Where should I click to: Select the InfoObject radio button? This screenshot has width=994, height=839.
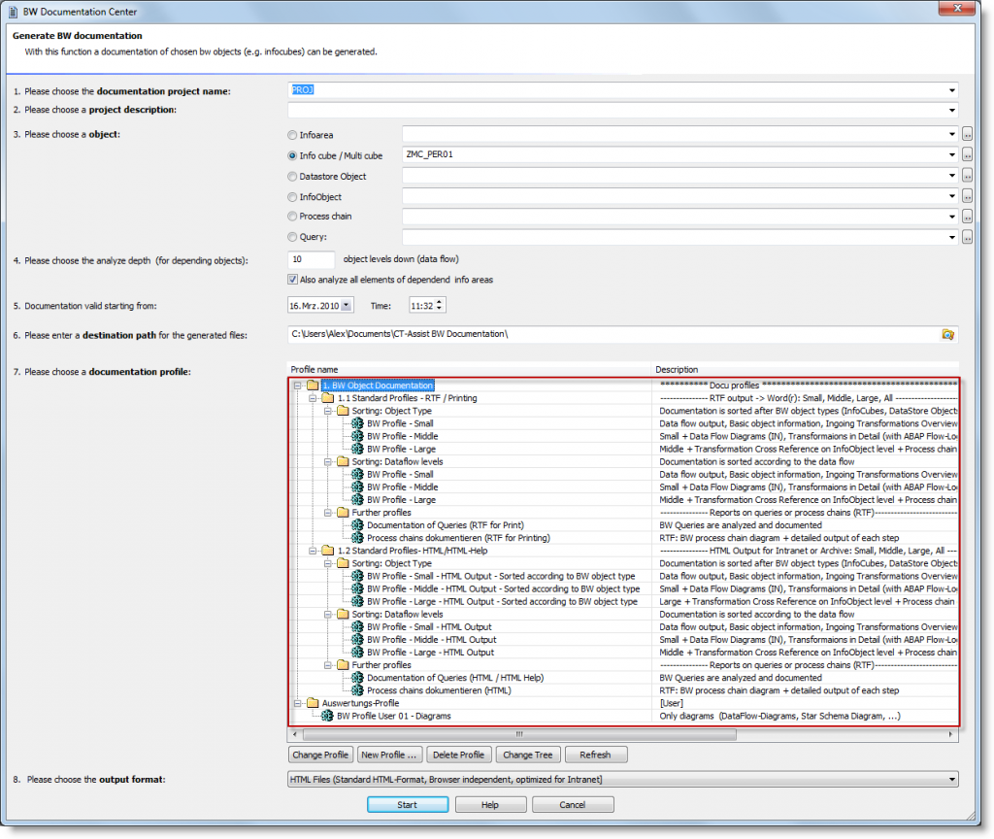click(291, 196)
